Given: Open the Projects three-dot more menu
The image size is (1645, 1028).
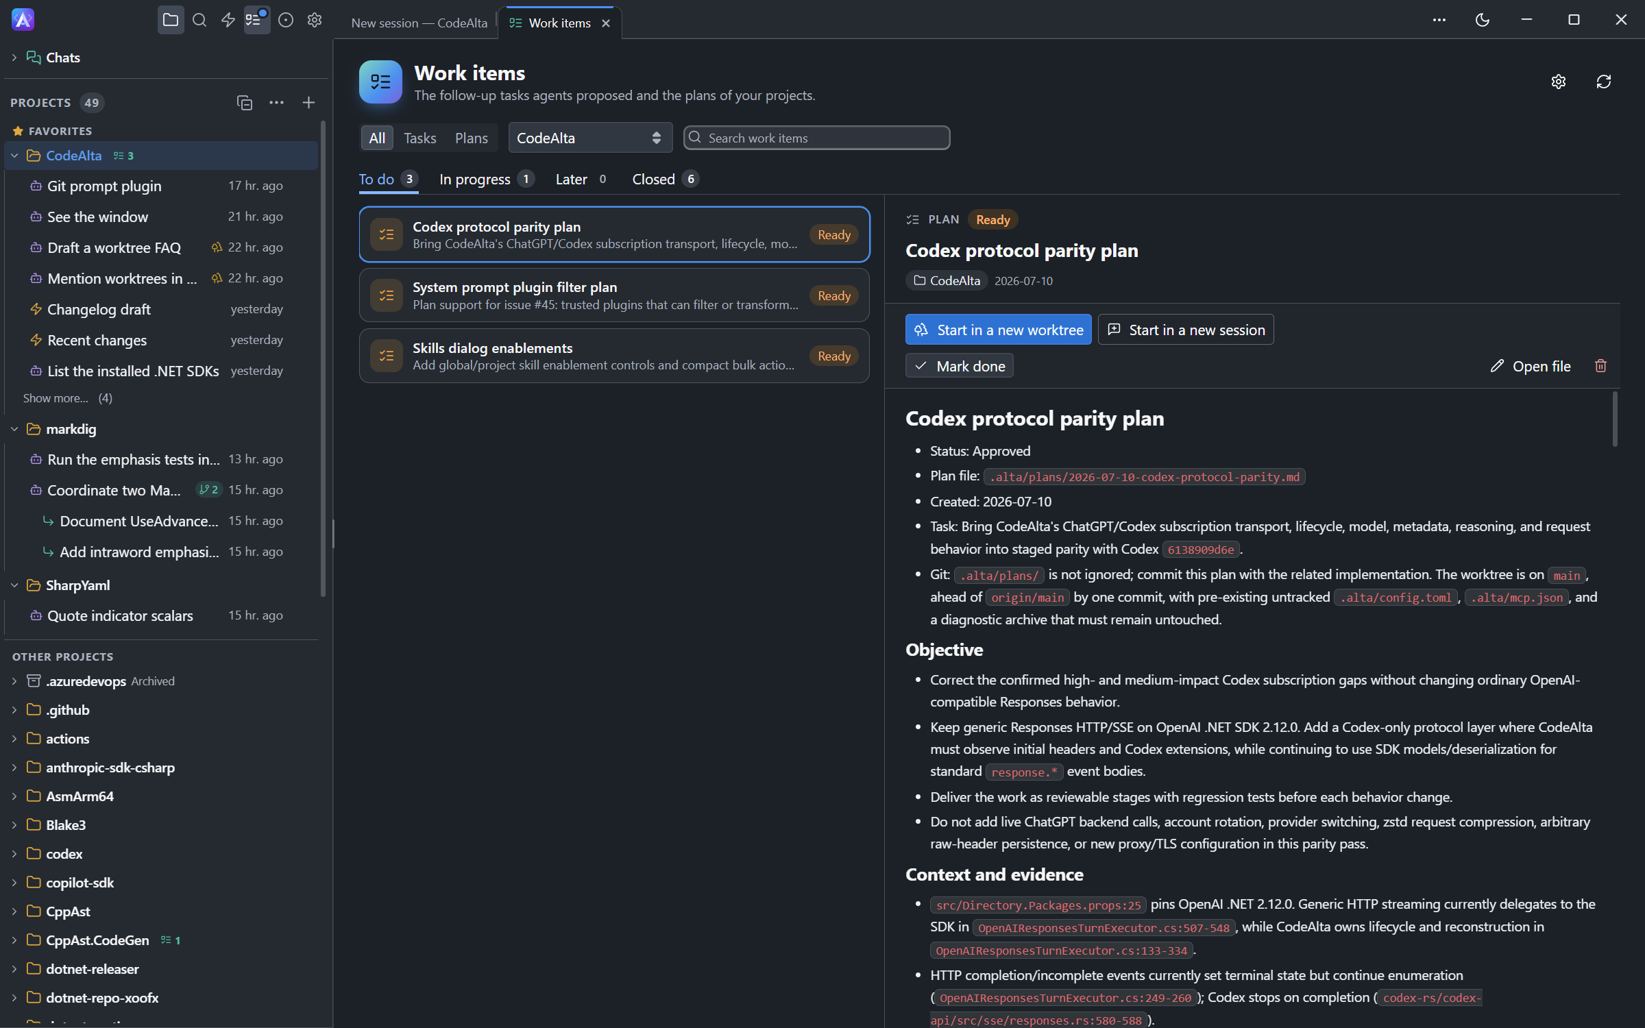Looking at the screenshot, I should click(276, 103).
